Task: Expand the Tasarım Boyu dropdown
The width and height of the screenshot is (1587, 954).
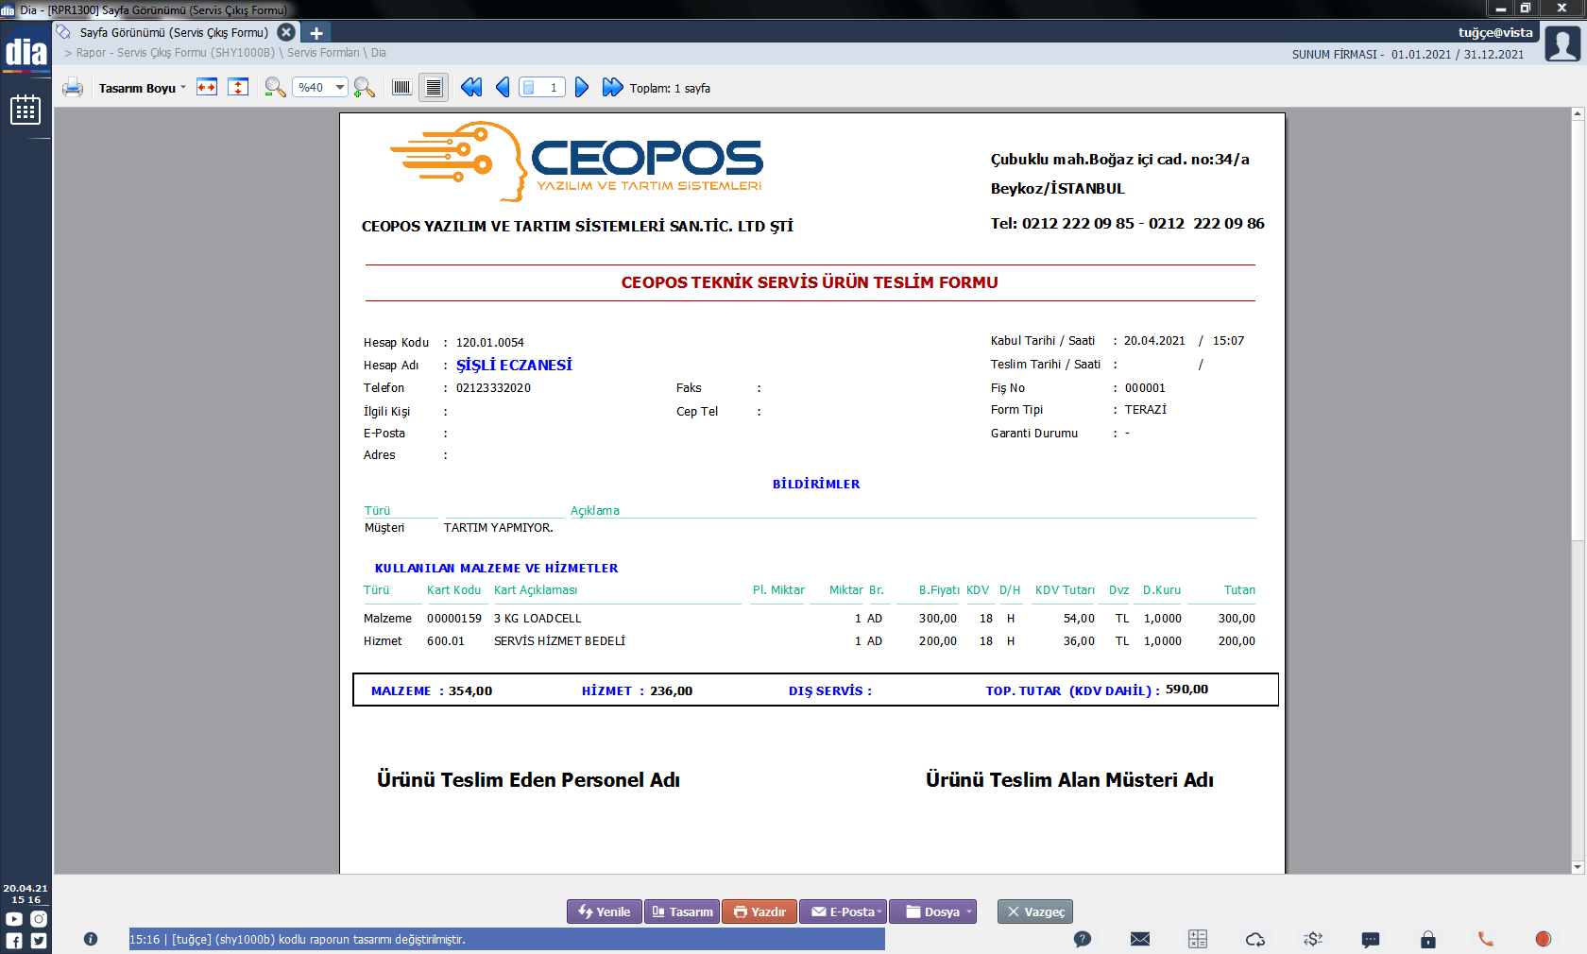Action: pos(143,88)
